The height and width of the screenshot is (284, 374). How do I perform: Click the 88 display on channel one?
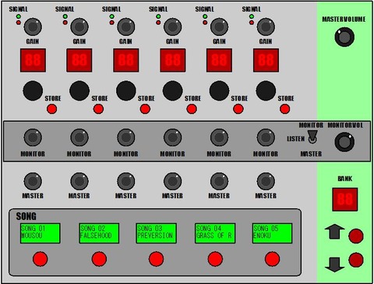tap(33, 60)
